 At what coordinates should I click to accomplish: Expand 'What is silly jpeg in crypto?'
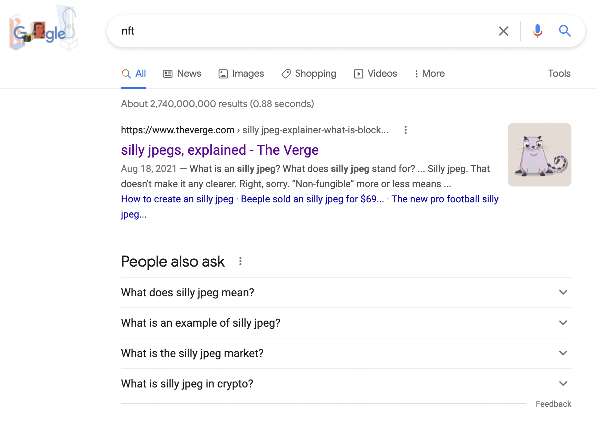click(345, 384)
